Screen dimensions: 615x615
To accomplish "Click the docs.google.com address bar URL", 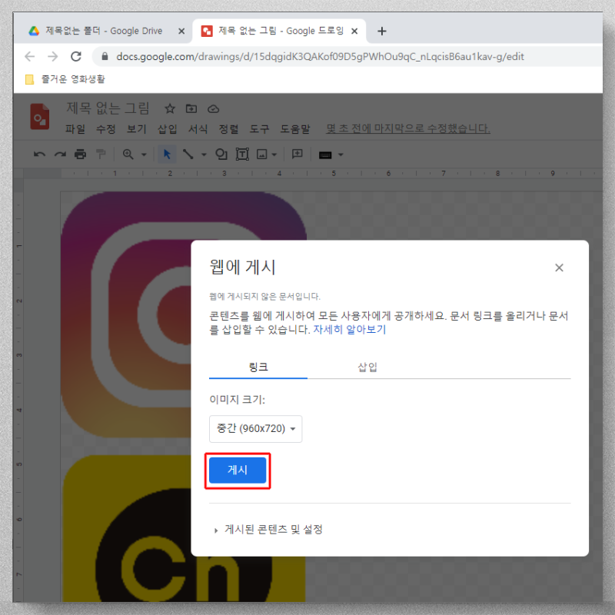I will [320, 57].
